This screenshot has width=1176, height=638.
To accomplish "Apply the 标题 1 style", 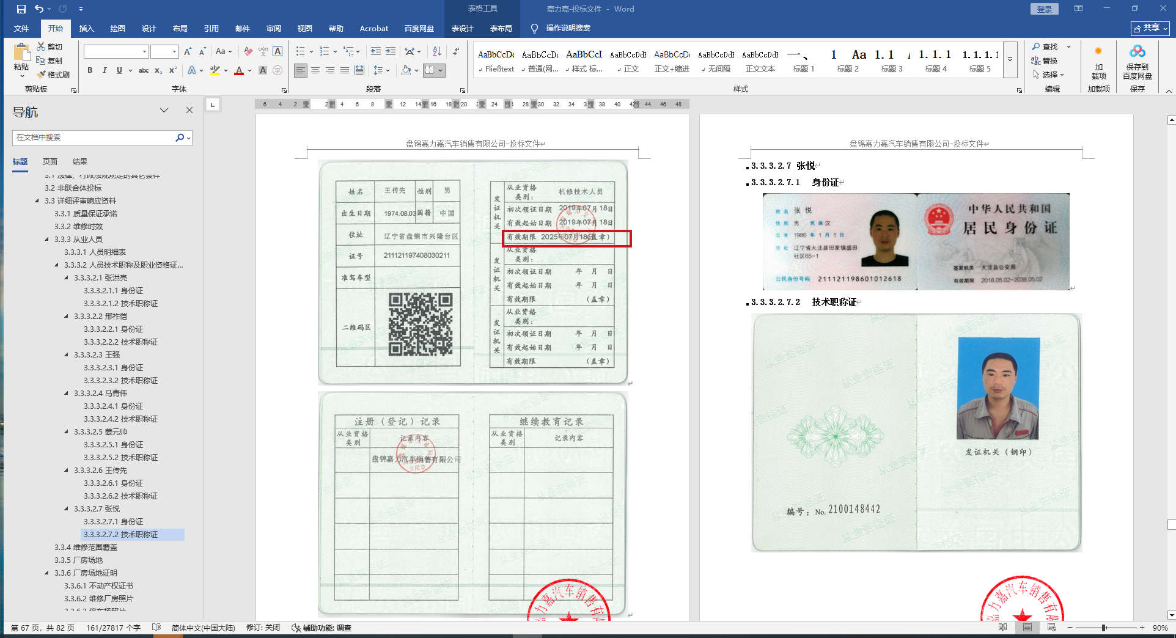I will tap(804, 61).
